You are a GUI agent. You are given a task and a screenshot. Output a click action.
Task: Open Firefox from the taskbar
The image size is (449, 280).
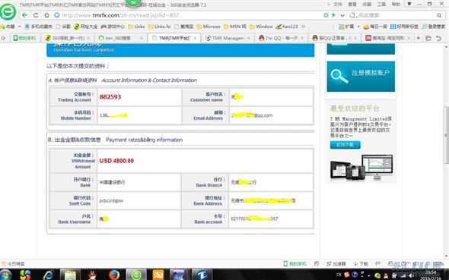click(114, 275)
